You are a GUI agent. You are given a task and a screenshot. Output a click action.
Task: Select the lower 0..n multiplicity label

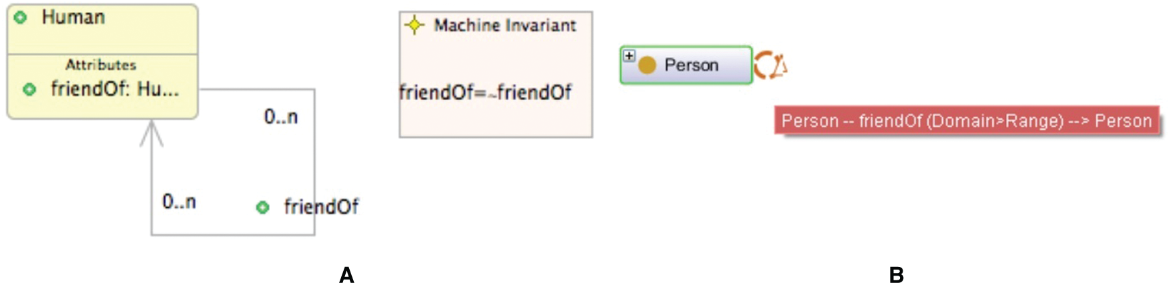179,201
